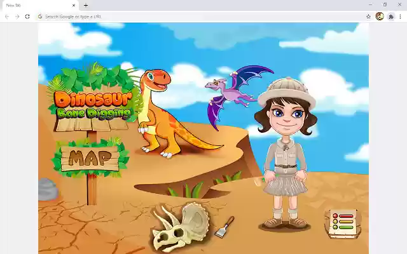The width and height of the screenshot is (407, 254).
Task: Open the Extensions puzzle icon
Action: pyautogui.click(x=391, y=17)
